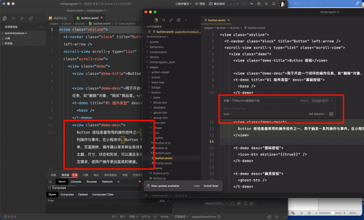Click the styles Filter input field
This screenshot has width=364, height=220.
pyautogui.click(x=102, y=201)
